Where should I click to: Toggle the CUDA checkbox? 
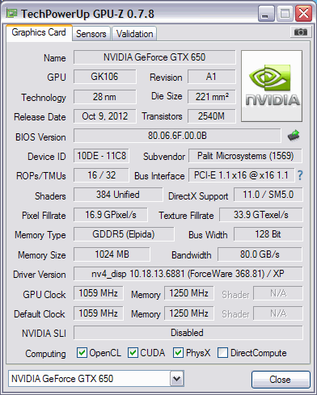(133, 352)
